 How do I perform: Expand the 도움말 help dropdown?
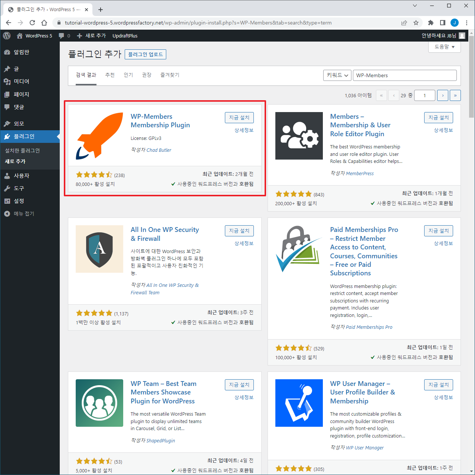click(x=445, y=47)
